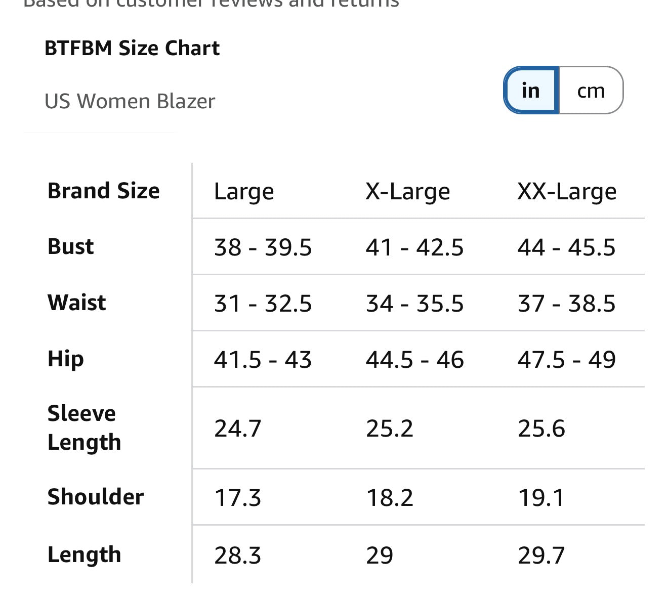Select the Large length value 28.3
668x598 pixels.
coord(238,556)
